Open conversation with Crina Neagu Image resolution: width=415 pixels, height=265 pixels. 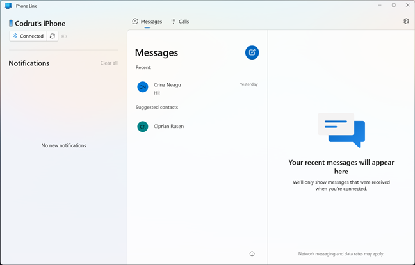click(197, 88)
